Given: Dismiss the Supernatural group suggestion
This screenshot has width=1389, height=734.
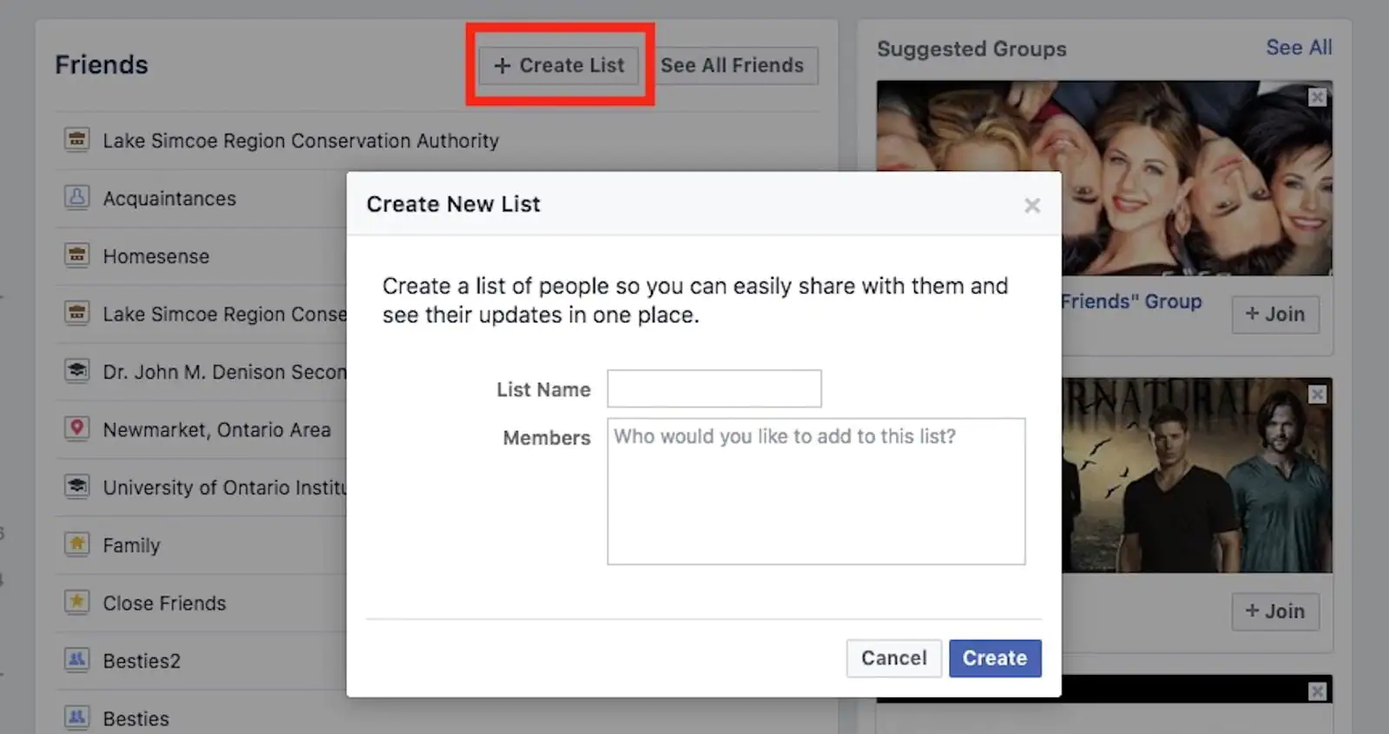Looking at the screenshot, I should [x=1317, y=395].
